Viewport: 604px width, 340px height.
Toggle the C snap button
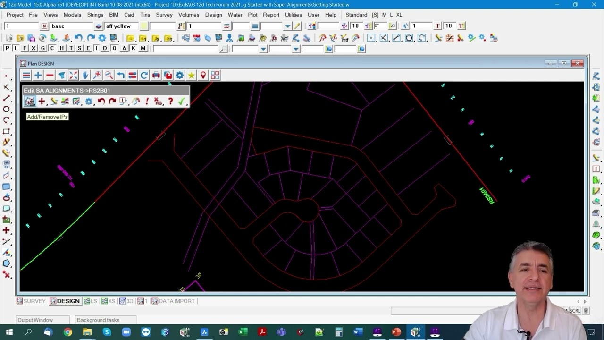[x=52, y=49]
